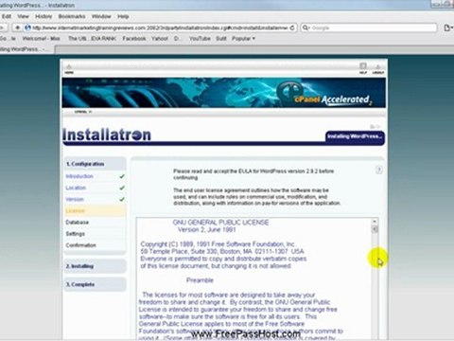Go to the Version step link
The height and width of the screenshot is (341, 454).
(75, 199)
